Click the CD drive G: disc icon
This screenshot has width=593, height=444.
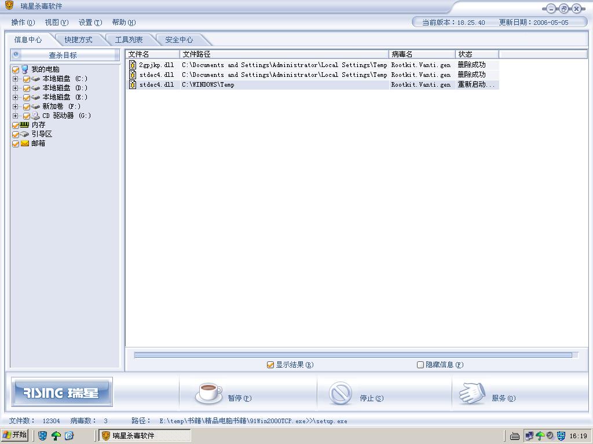[35, 116]
